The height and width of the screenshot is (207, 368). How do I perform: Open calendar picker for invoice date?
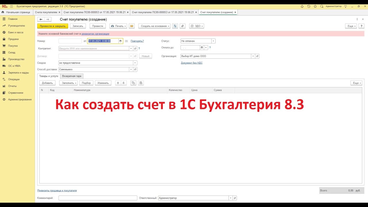(120, 41)
